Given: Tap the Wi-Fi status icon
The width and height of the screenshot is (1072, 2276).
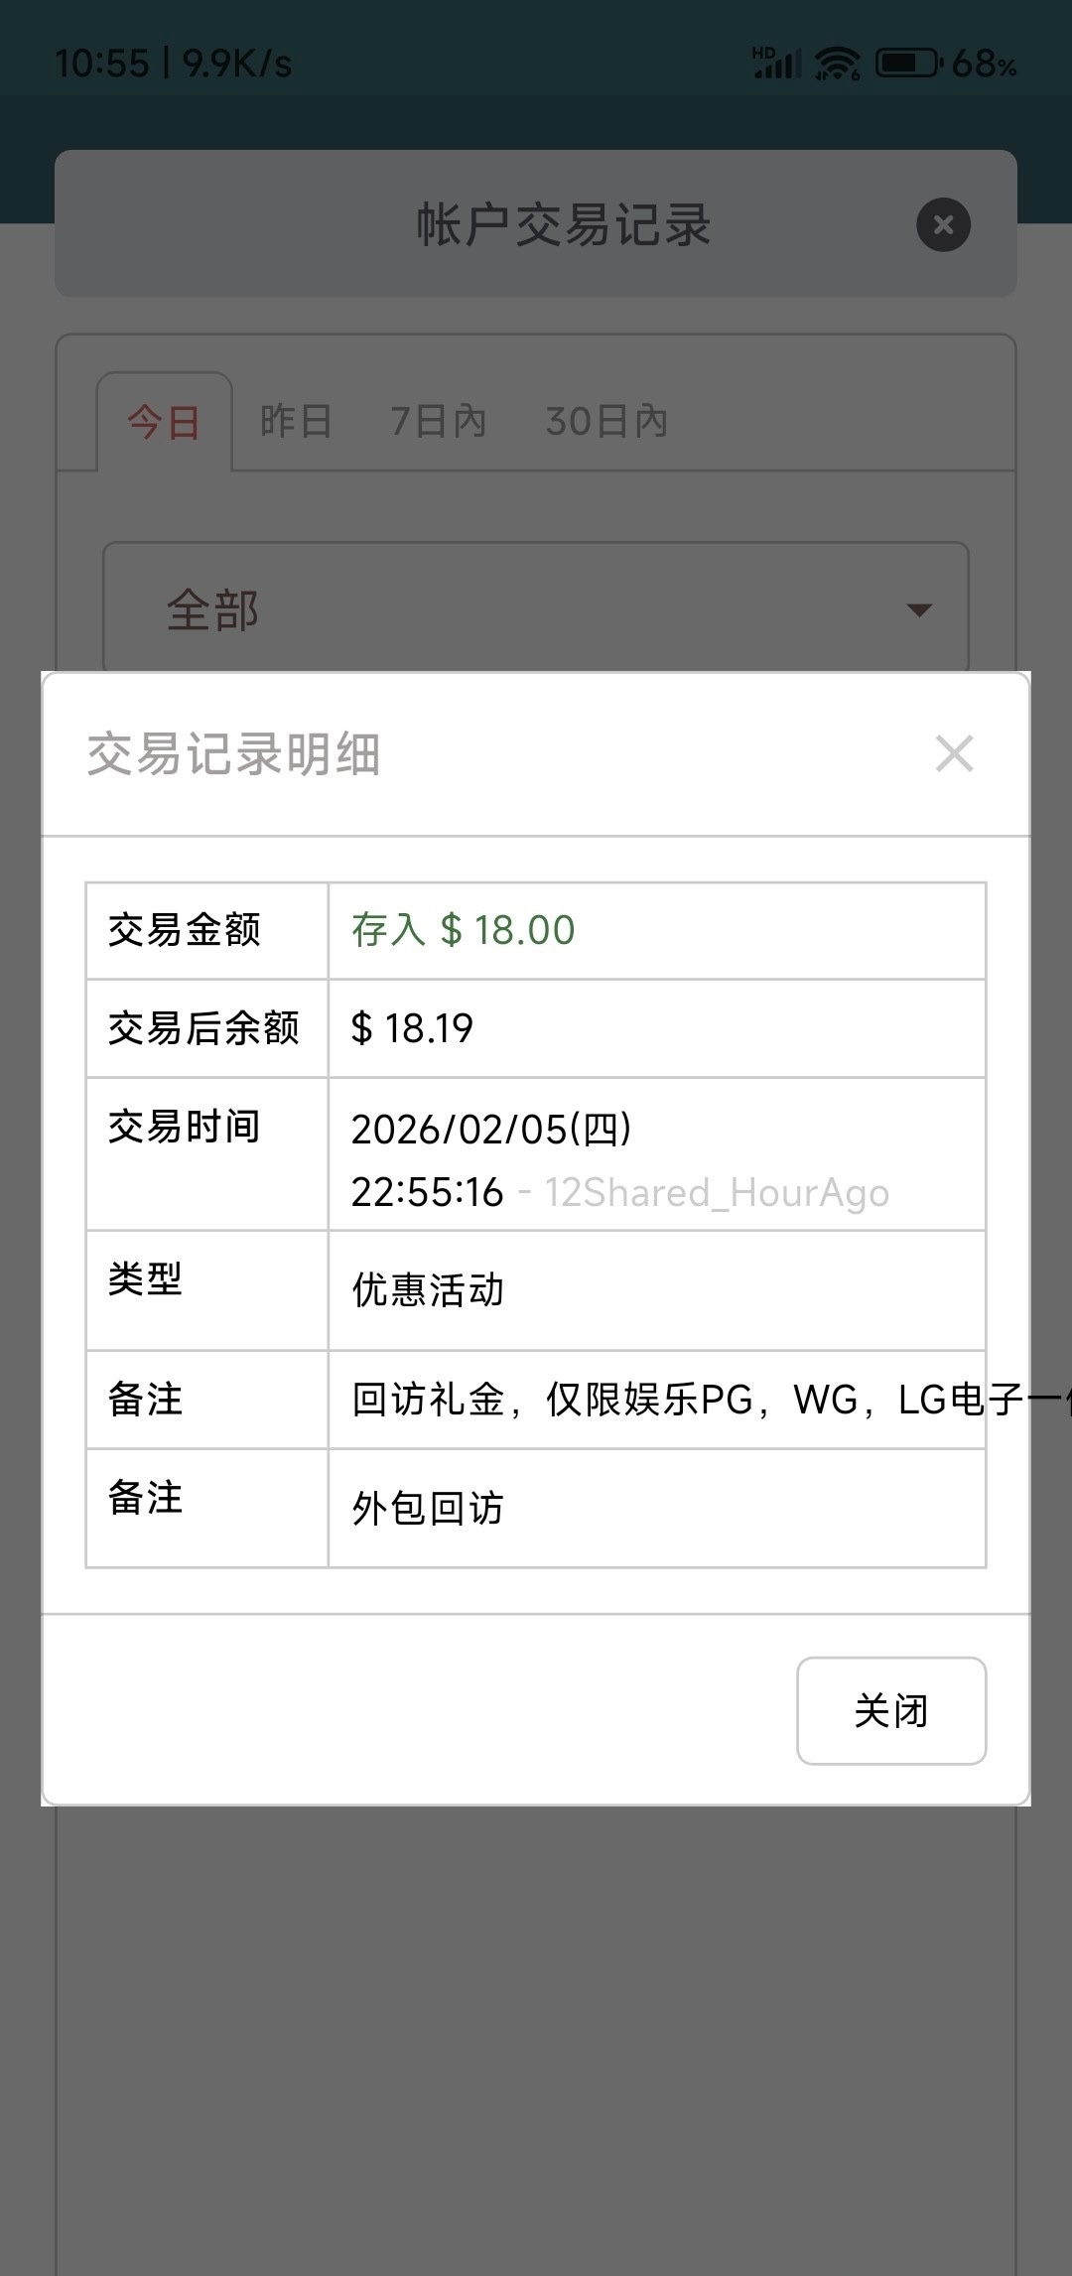Looking at the screenshot, I should coord(837,65).
